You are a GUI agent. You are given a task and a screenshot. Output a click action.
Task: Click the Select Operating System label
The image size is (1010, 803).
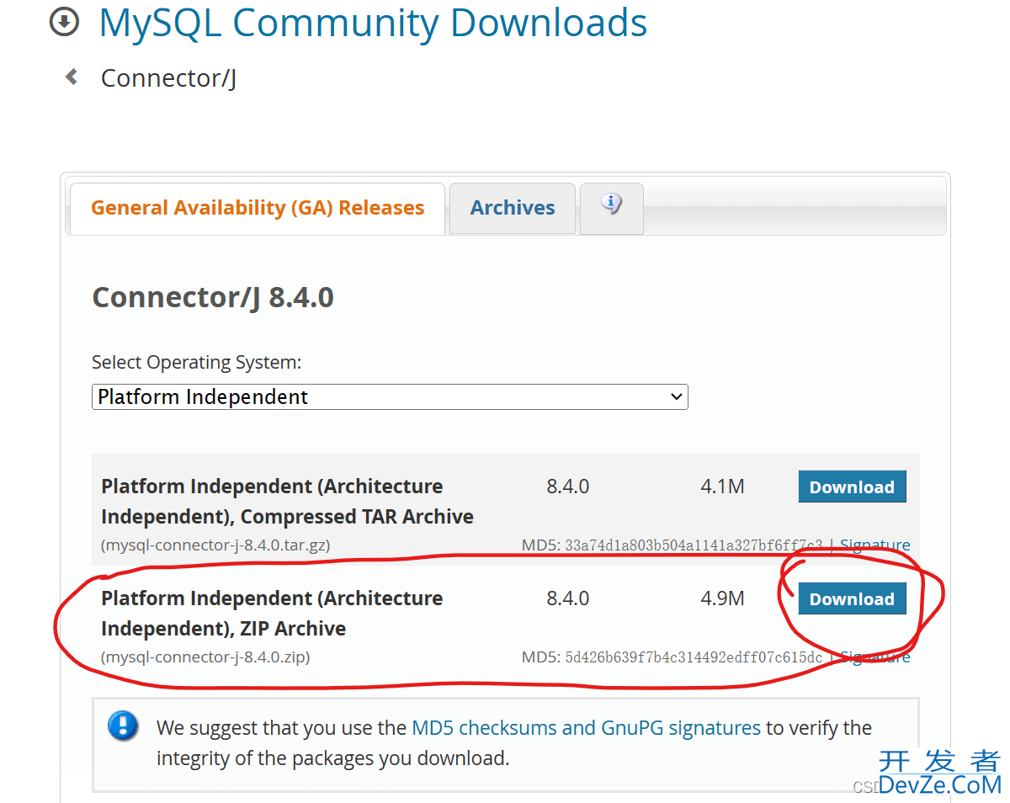click(x=196, y=363)
